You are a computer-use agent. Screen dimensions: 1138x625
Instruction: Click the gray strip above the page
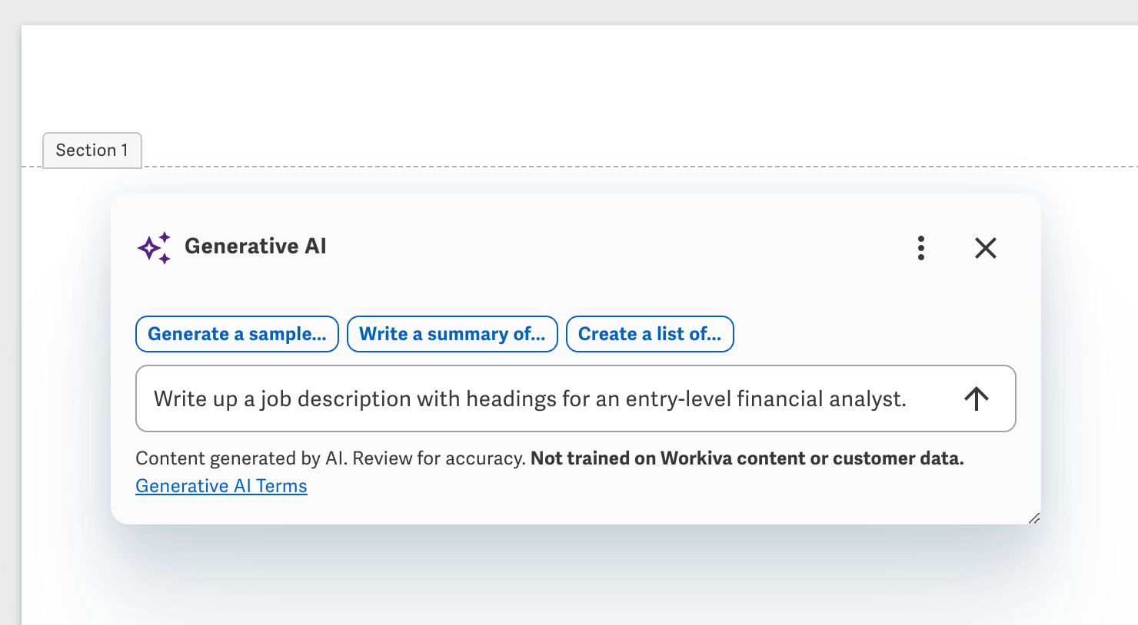pos(538,12)
